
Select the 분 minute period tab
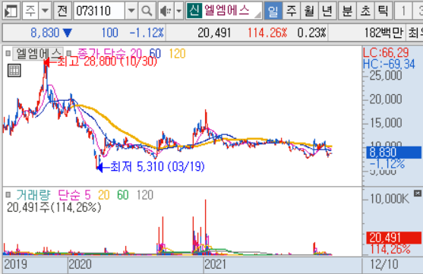click(347, 11)
